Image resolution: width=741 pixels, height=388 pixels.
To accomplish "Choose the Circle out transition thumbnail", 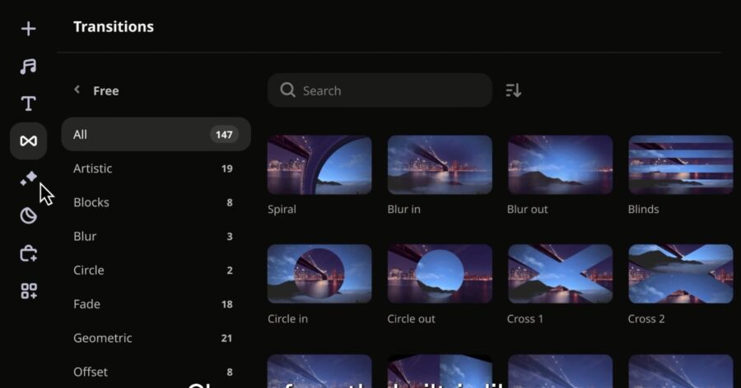I will pos(440,274).
